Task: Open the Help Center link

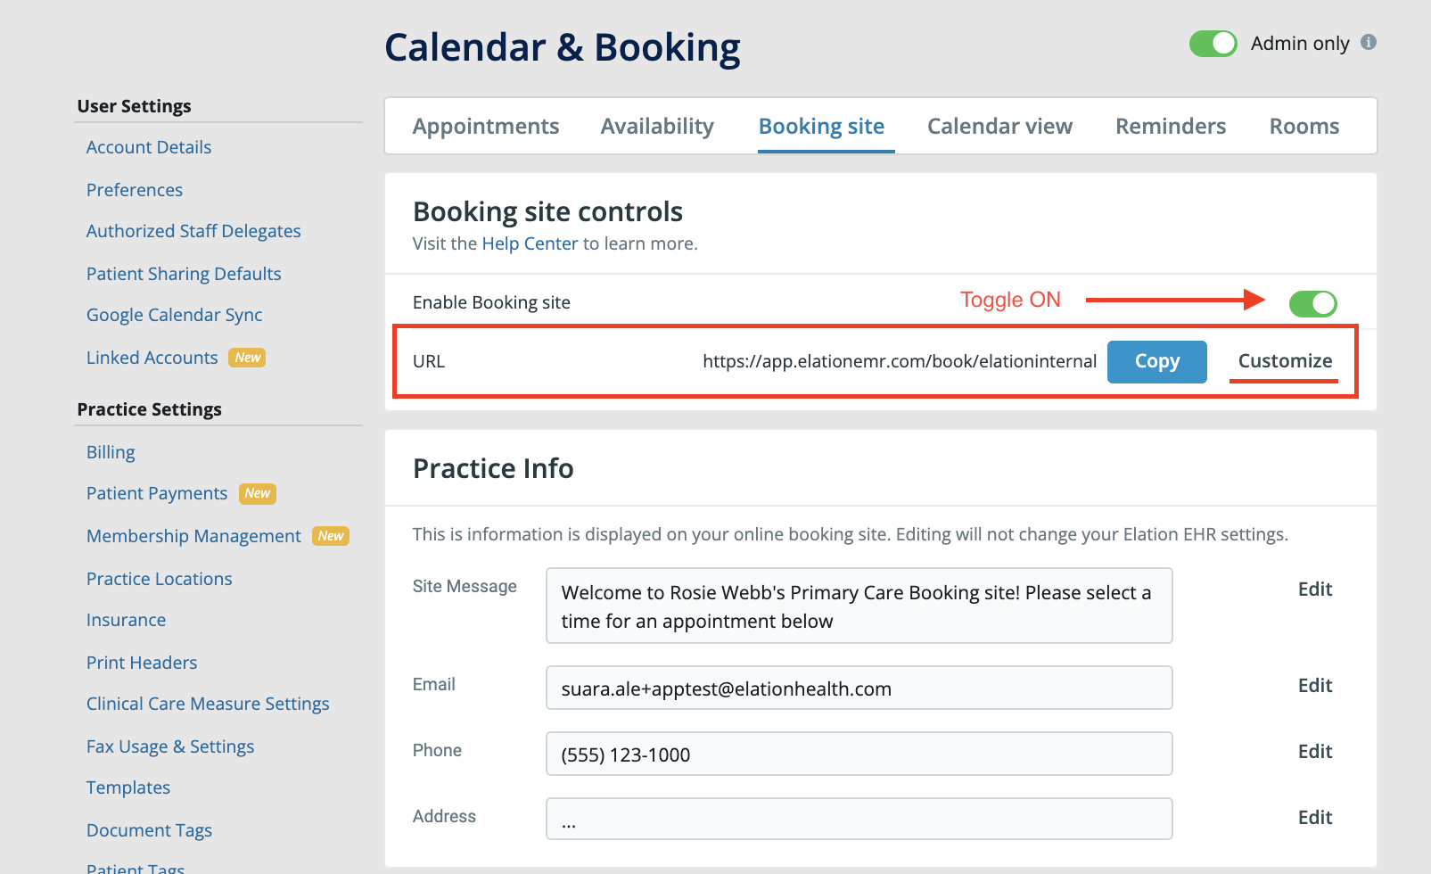Action: click(530, 243)
